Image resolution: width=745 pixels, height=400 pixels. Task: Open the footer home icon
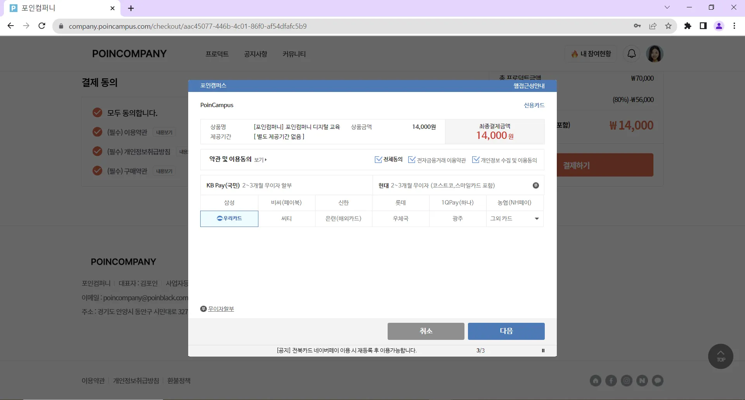pyautogui.click(x=596, y=381)
